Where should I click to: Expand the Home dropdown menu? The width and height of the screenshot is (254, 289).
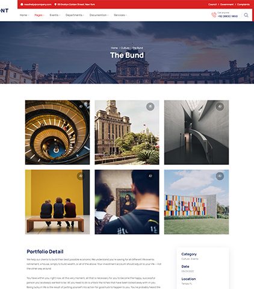click(x=24, y=15)
